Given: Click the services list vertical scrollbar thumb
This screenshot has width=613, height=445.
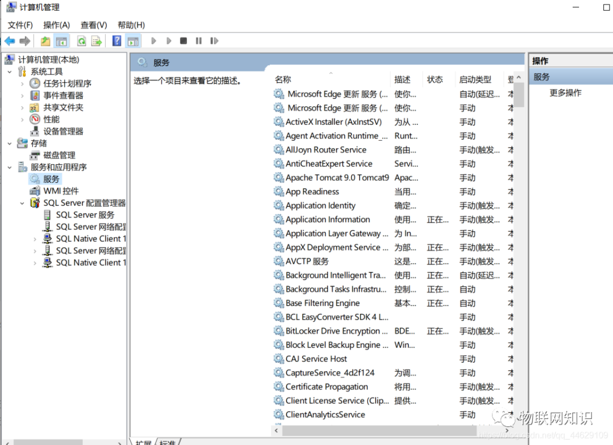Looking at the screenshot, I should (519, 95).
